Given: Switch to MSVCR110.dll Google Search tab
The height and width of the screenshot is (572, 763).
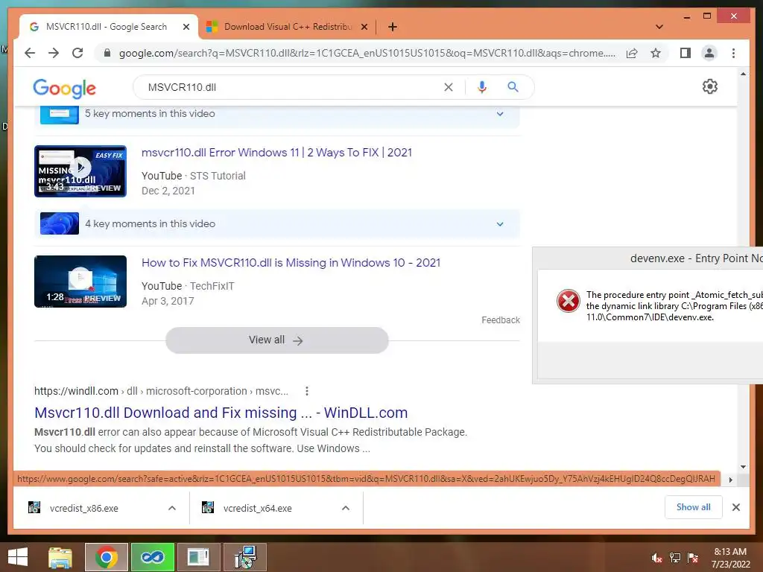Looking at the screenshot, I should coord(106,27).
